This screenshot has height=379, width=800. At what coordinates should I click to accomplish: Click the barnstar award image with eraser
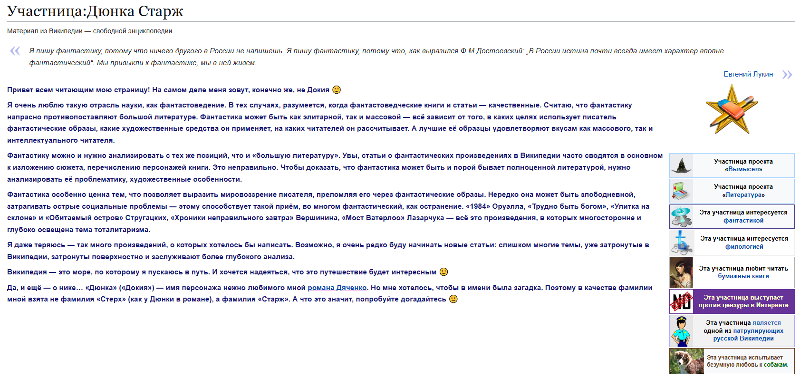732,109
